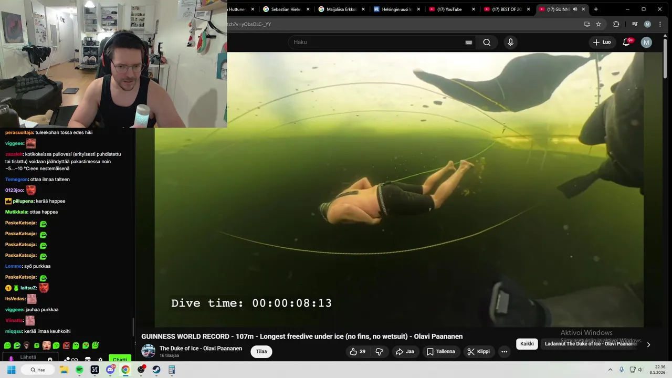Open the Chrome profile avatar
The image size is (672, 378).
pos(647,24)
